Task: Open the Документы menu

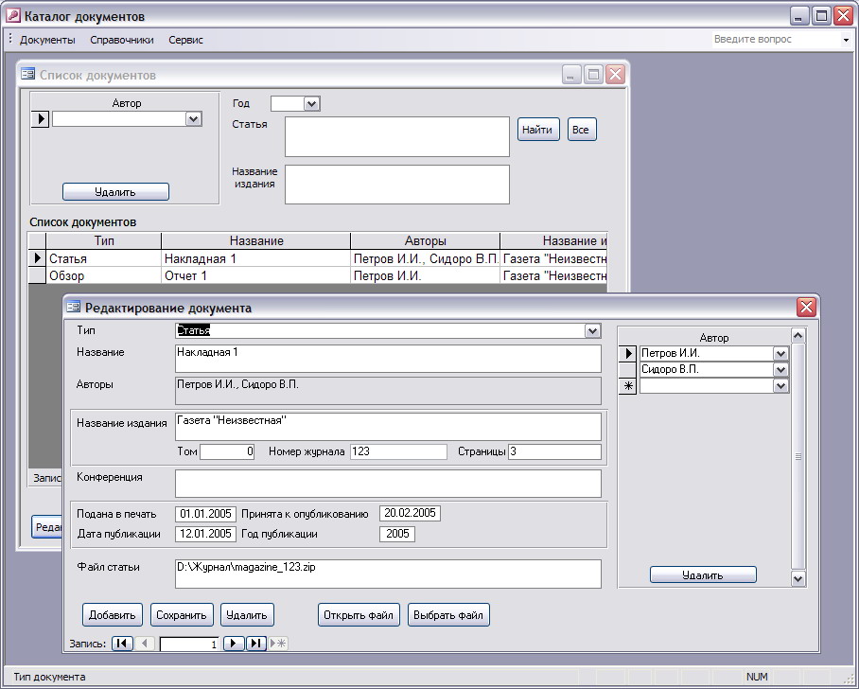Action: [x=47, y=40]
